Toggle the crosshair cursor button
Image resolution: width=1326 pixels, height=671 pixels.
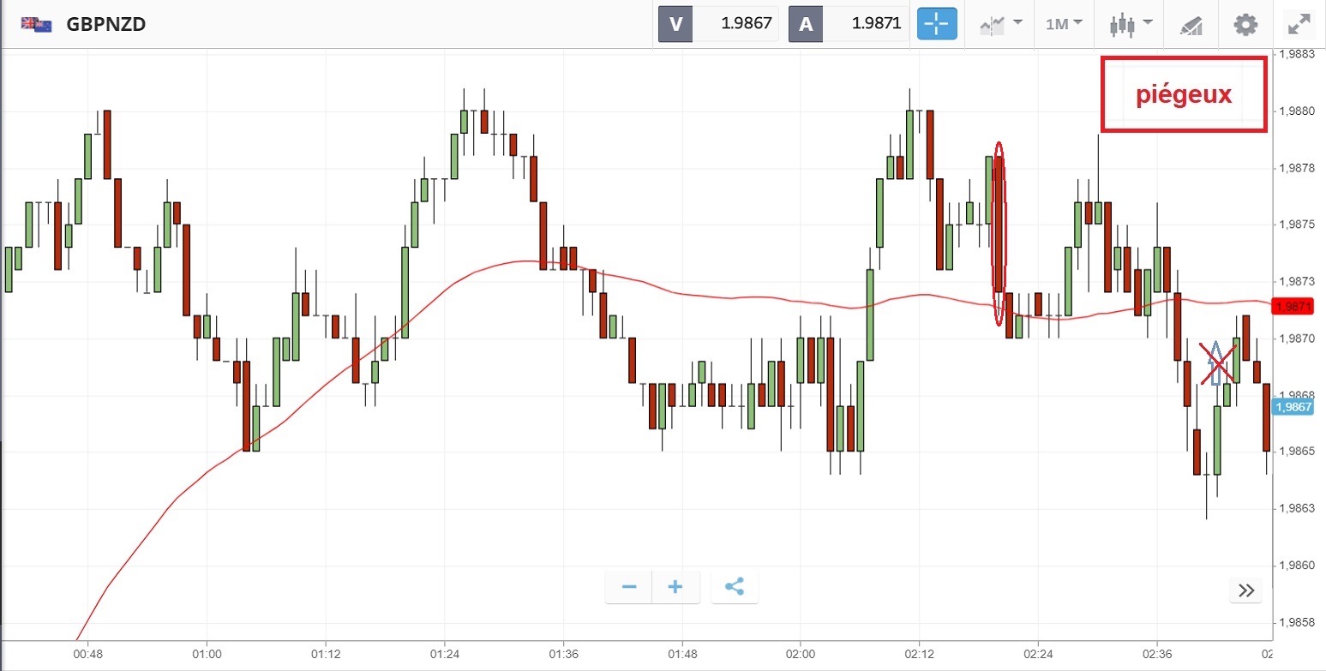(x=937, y=24)
